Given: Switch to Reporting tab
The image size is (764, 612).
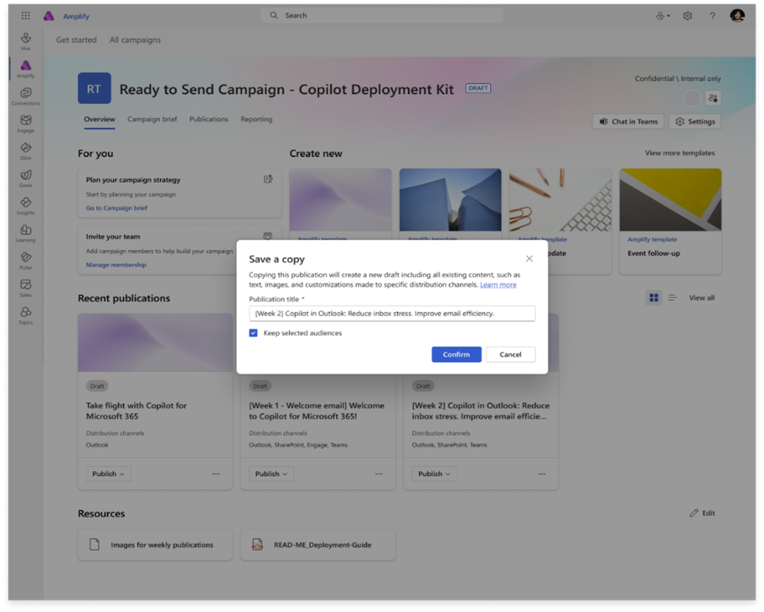Looking at the screenshot, I should [x=256, y=119].
